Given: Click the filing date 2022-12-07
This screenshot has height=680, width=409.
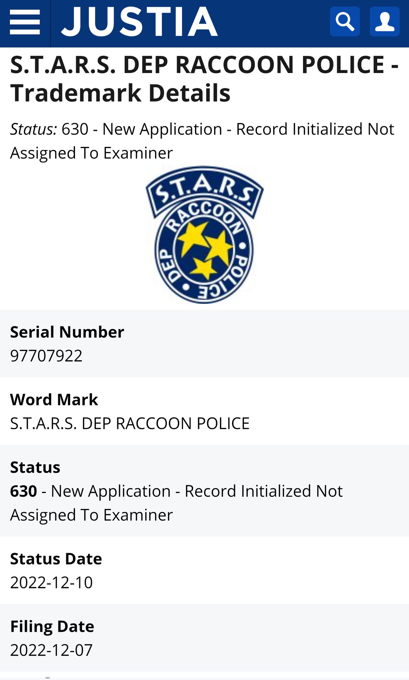Looking at the screenshot, I should click(51, 650).
